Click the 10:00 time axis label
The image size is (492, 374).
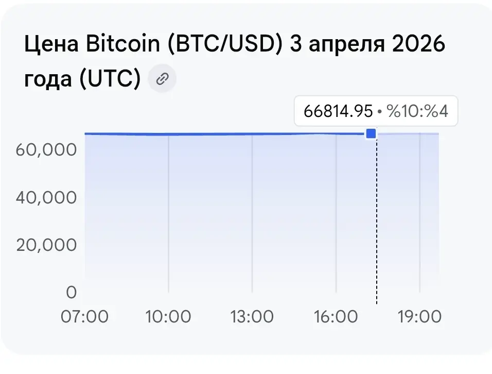(168, 316)
